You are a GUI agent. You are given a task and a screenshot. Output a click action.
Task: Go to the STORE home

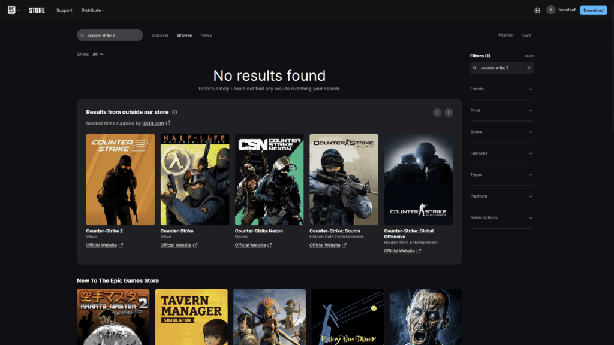click(x=37, y=11)
